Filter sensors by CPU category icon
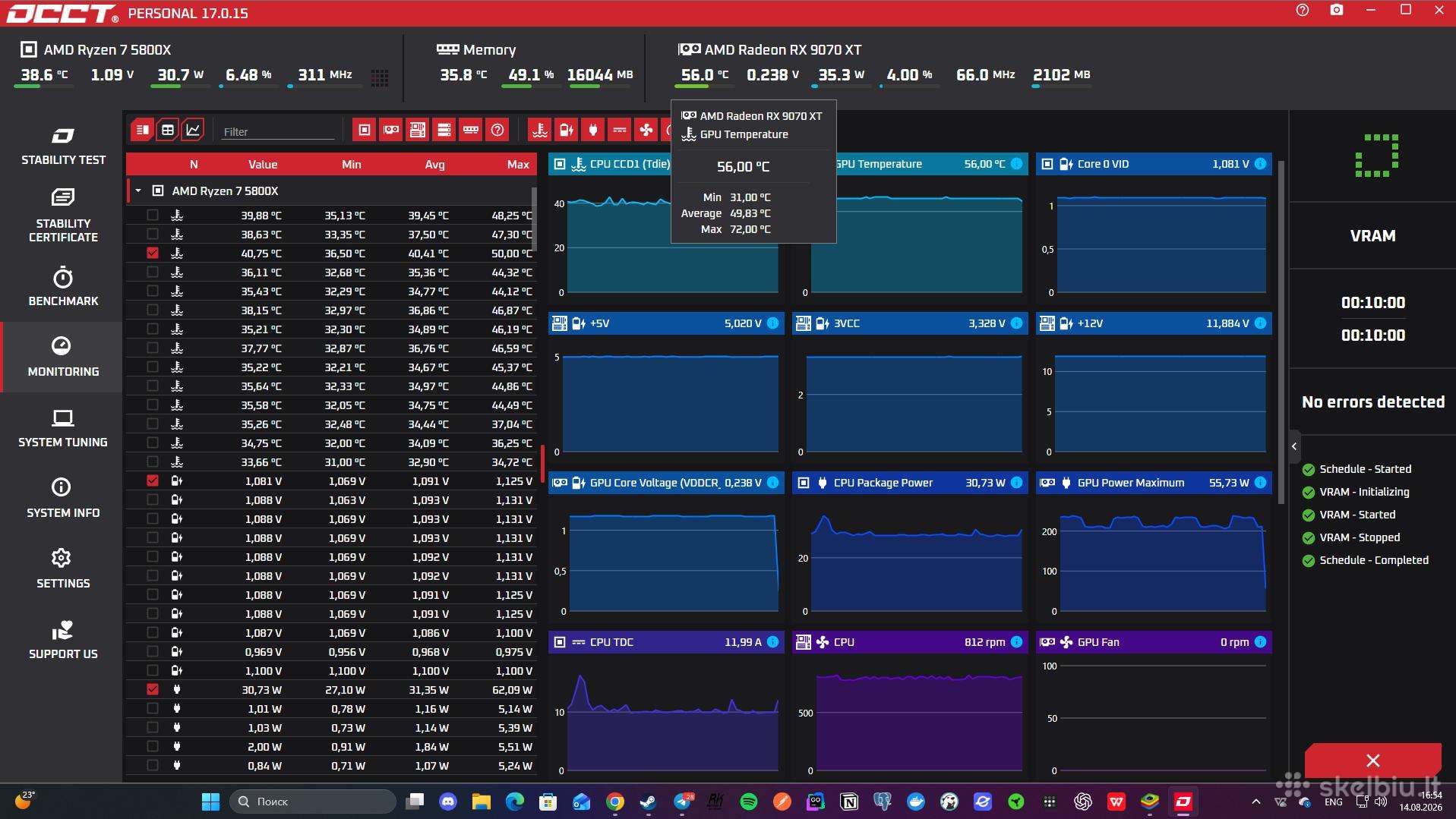The height and width of the screenshot is (819, 1456). (x=365, y=130)
